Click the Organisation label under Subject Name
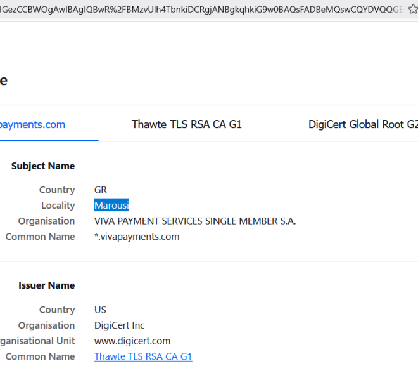 46,221
